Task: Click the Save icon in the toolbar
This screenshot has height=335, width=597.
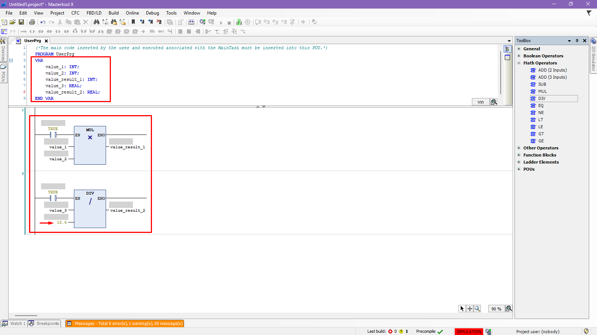Action: click(21, 22)
